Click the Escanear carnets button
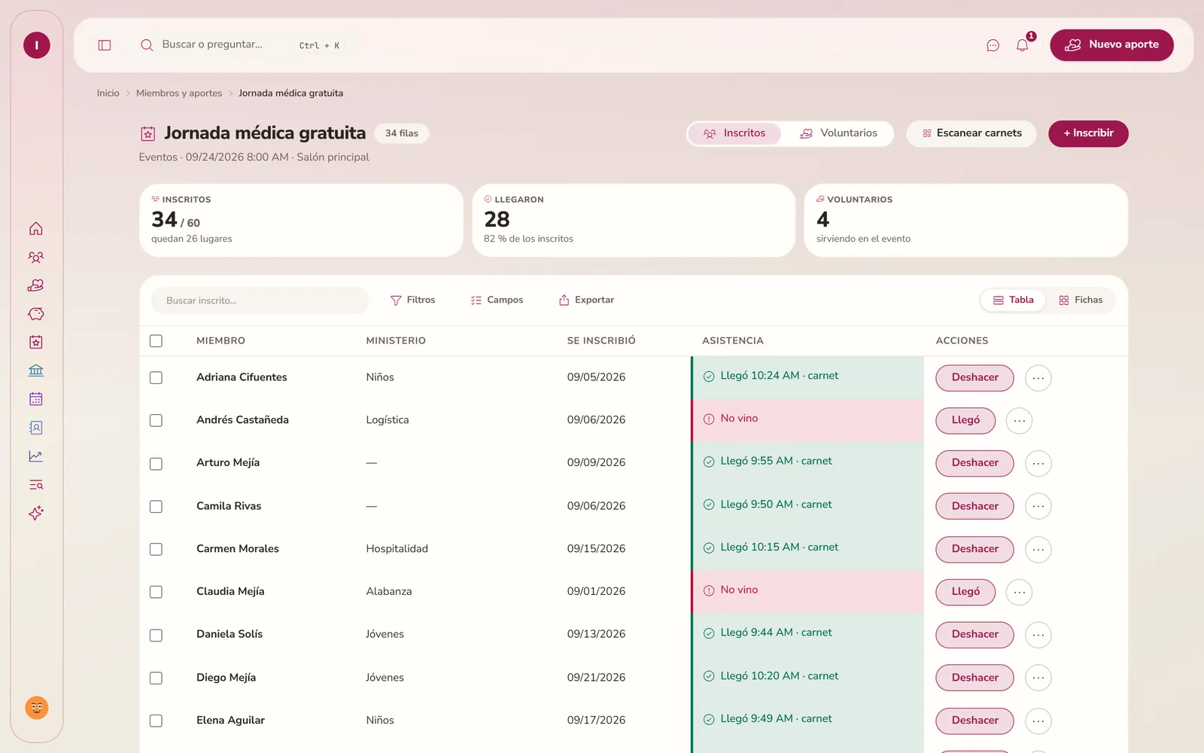The image size is (1204, 753). (971, 133)
